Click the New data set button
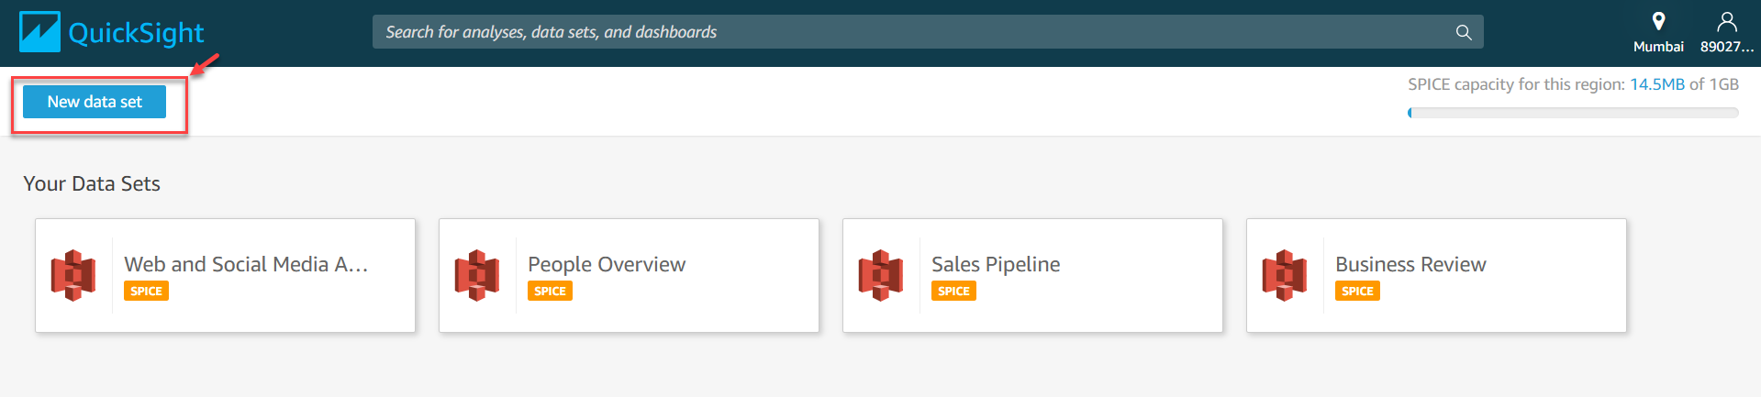This screenshot has width=1761, height=397. 95,102
